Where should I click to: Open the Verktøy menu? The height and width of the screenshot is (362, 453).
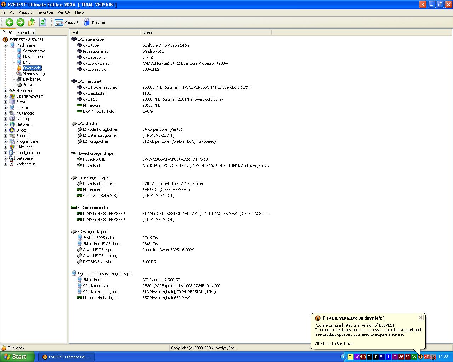pos(64,12)
